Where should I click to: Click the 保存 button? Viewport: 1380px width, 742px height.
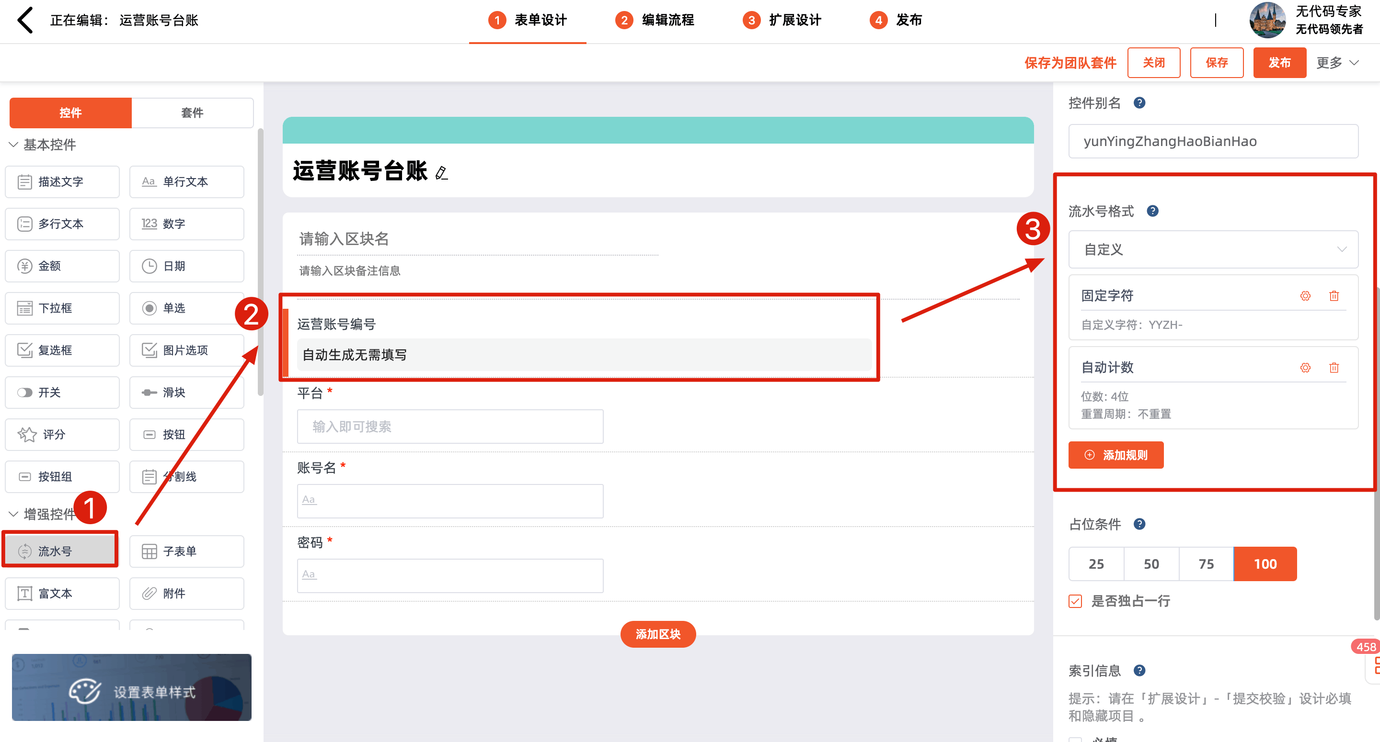tap(1216, 63)
